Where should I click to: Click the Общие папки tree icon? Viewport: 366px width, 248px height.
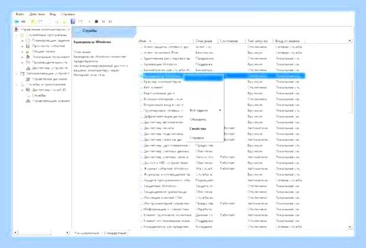coord(28,51)
